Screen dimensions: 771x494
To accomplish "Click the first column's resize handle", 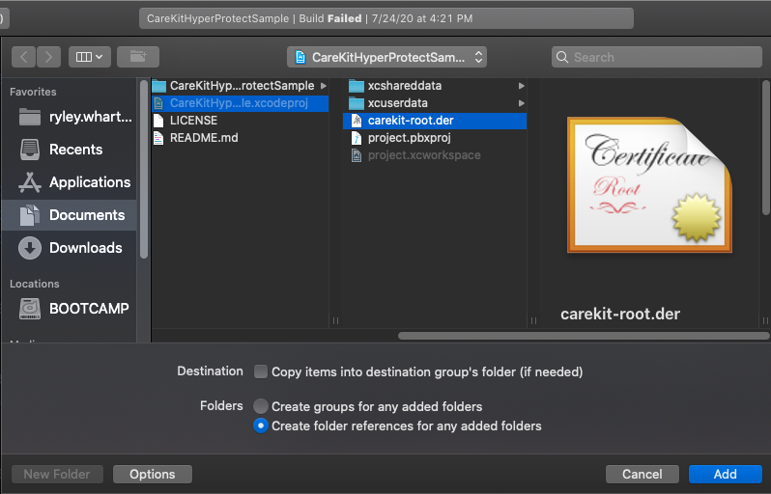I will [335, 320].
